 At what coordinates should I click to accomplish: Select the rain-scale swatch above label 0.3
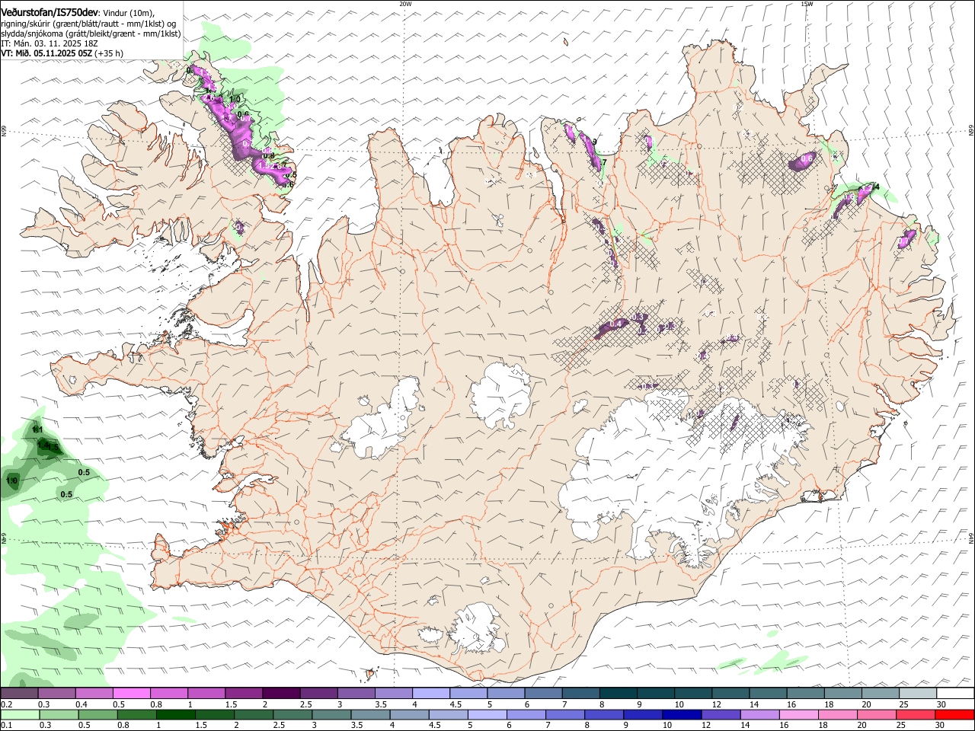59,715
